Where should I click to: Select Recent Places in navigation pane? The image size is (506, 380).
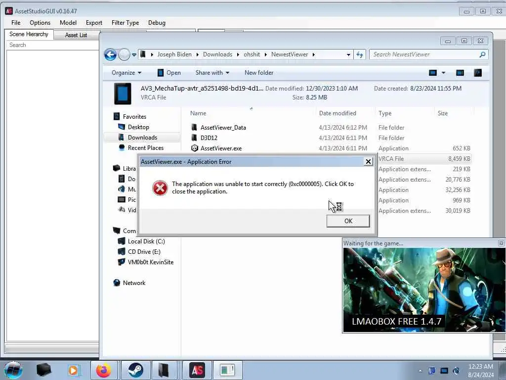coord(145,147)
